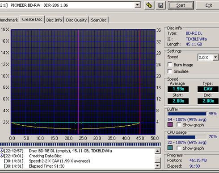This screenshot has height=173, width=219.
Task: Click the purple Buffer graph color swatch
Action: (x=170, y=124)
